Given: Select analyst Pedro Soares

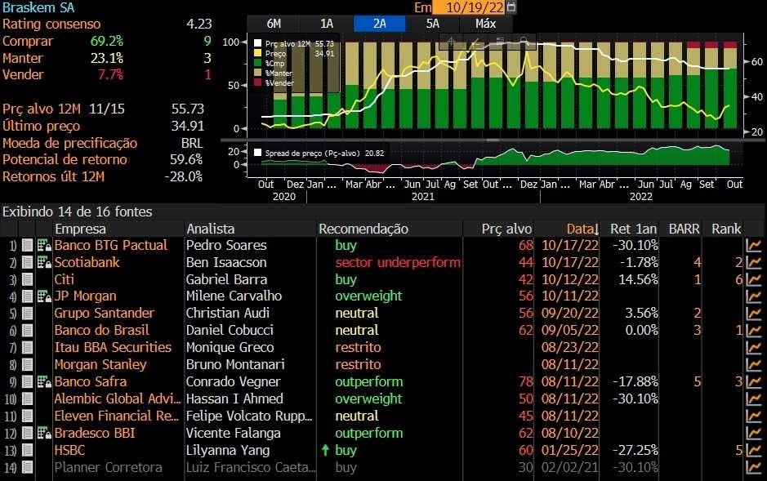Looking at the screenshot, I should click(x=226, y=245).
